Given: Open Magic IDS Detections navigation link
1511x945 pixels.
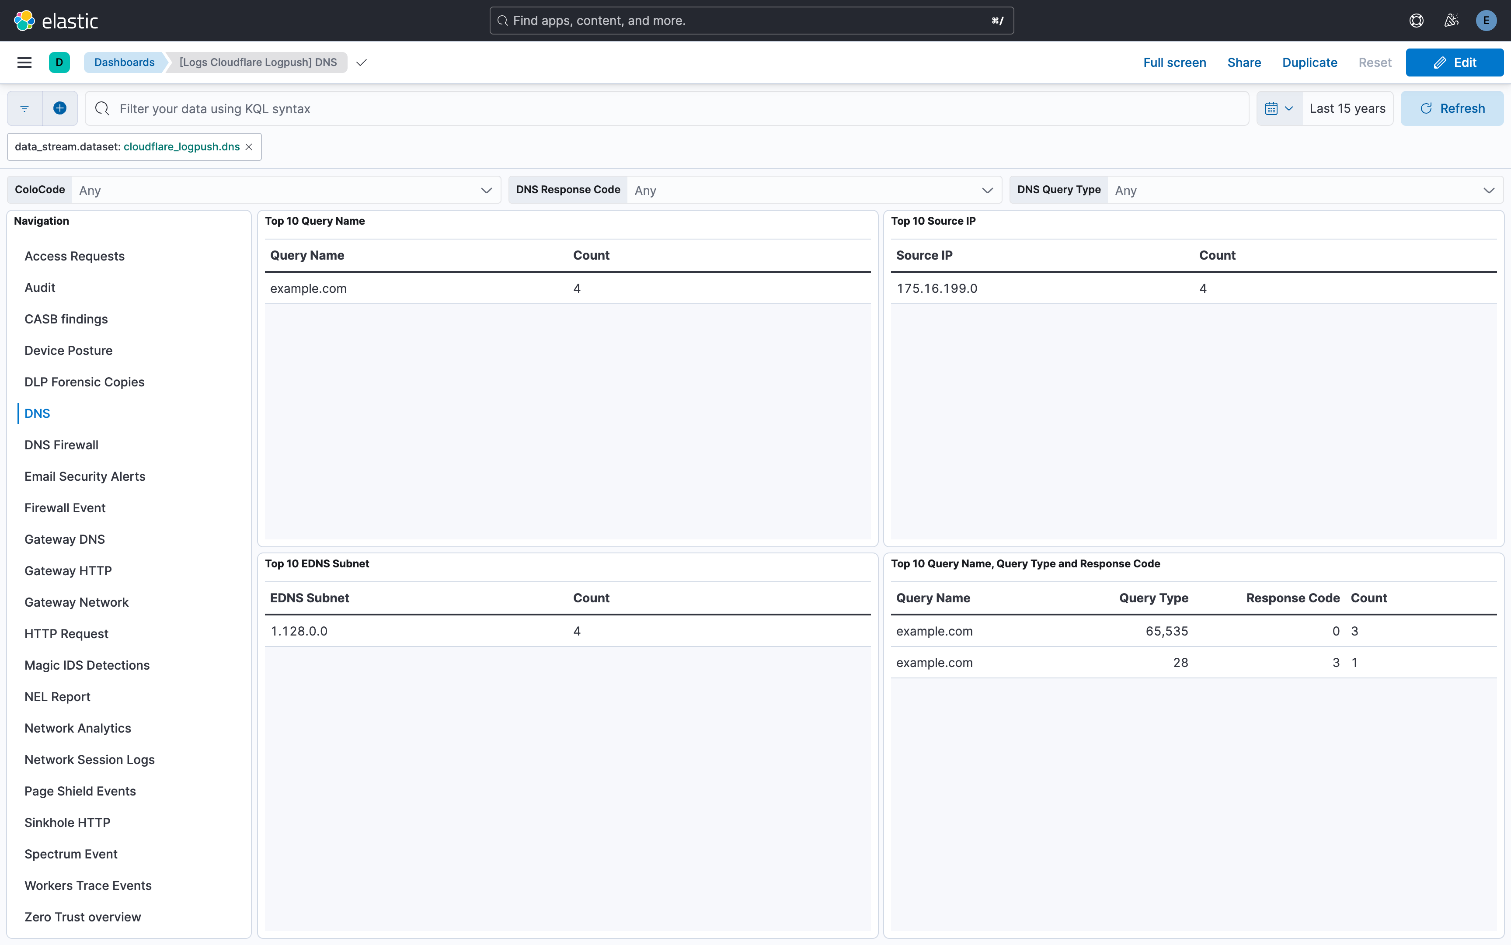Looking at the screenshot, I should [x=87, y=665].
